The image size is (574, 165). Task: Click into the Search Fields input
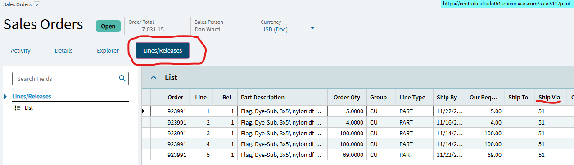click(x=67, y=79)
